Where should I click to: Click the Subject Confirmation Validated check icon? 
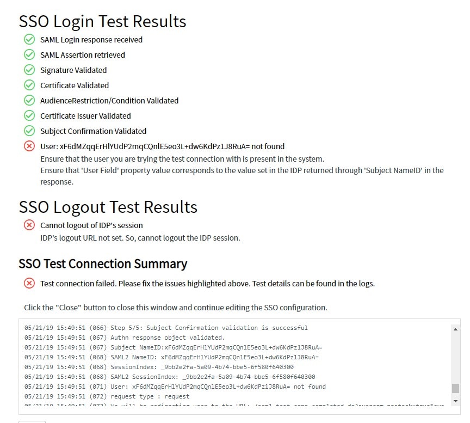pos(29,131)
